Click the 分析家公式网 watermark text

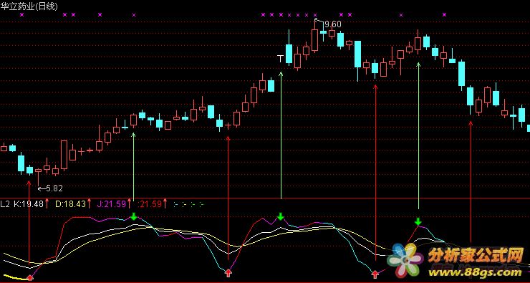pyautogui.click(x=476, y=256)
